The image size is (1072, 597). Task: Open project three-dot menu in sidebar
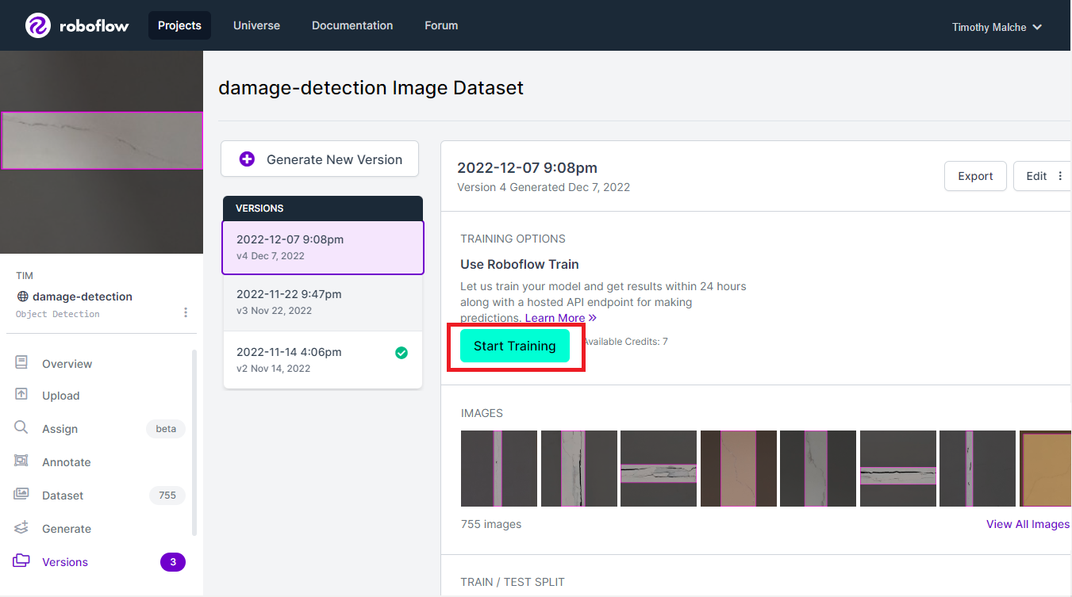pyautogui.click(x=186, y=312)
